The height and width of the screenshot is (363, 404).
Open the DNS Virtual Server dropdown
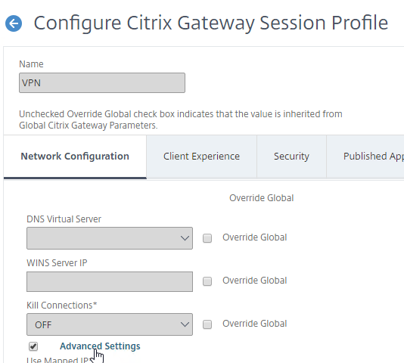[x=110, y=238]
